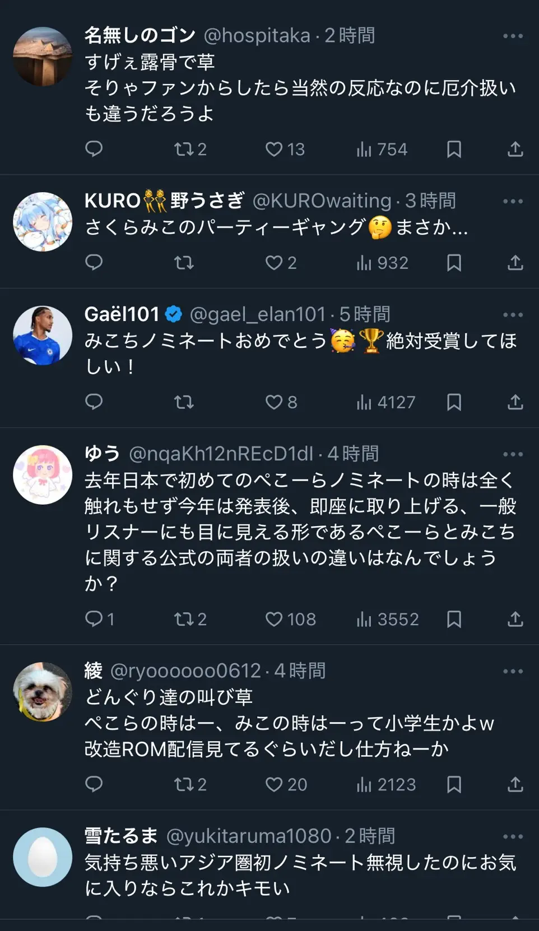This screenshot has width=539, height=931.
Task: Open the @nqaKh12nREcD1dl username link
Action: point(221,454)
